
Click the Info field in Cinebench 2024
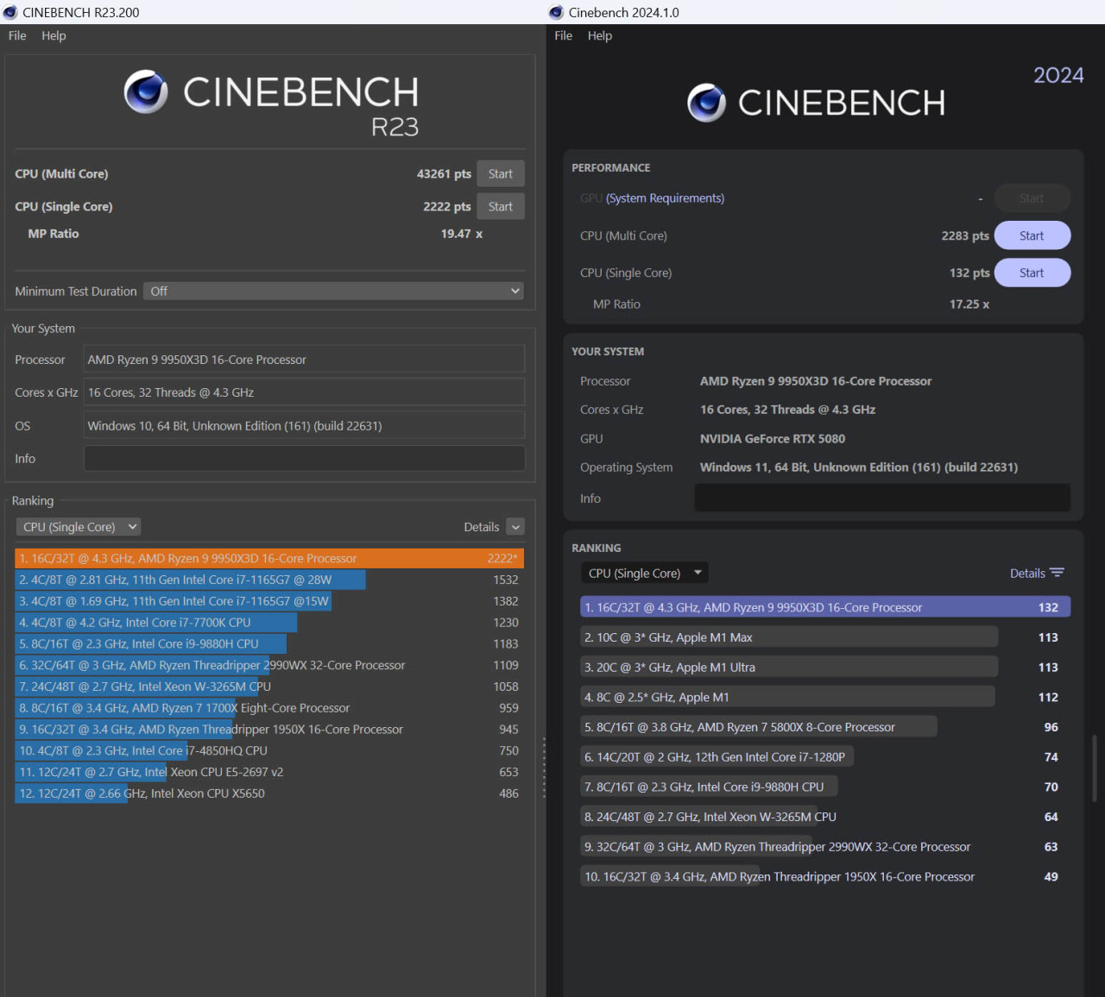881,498
